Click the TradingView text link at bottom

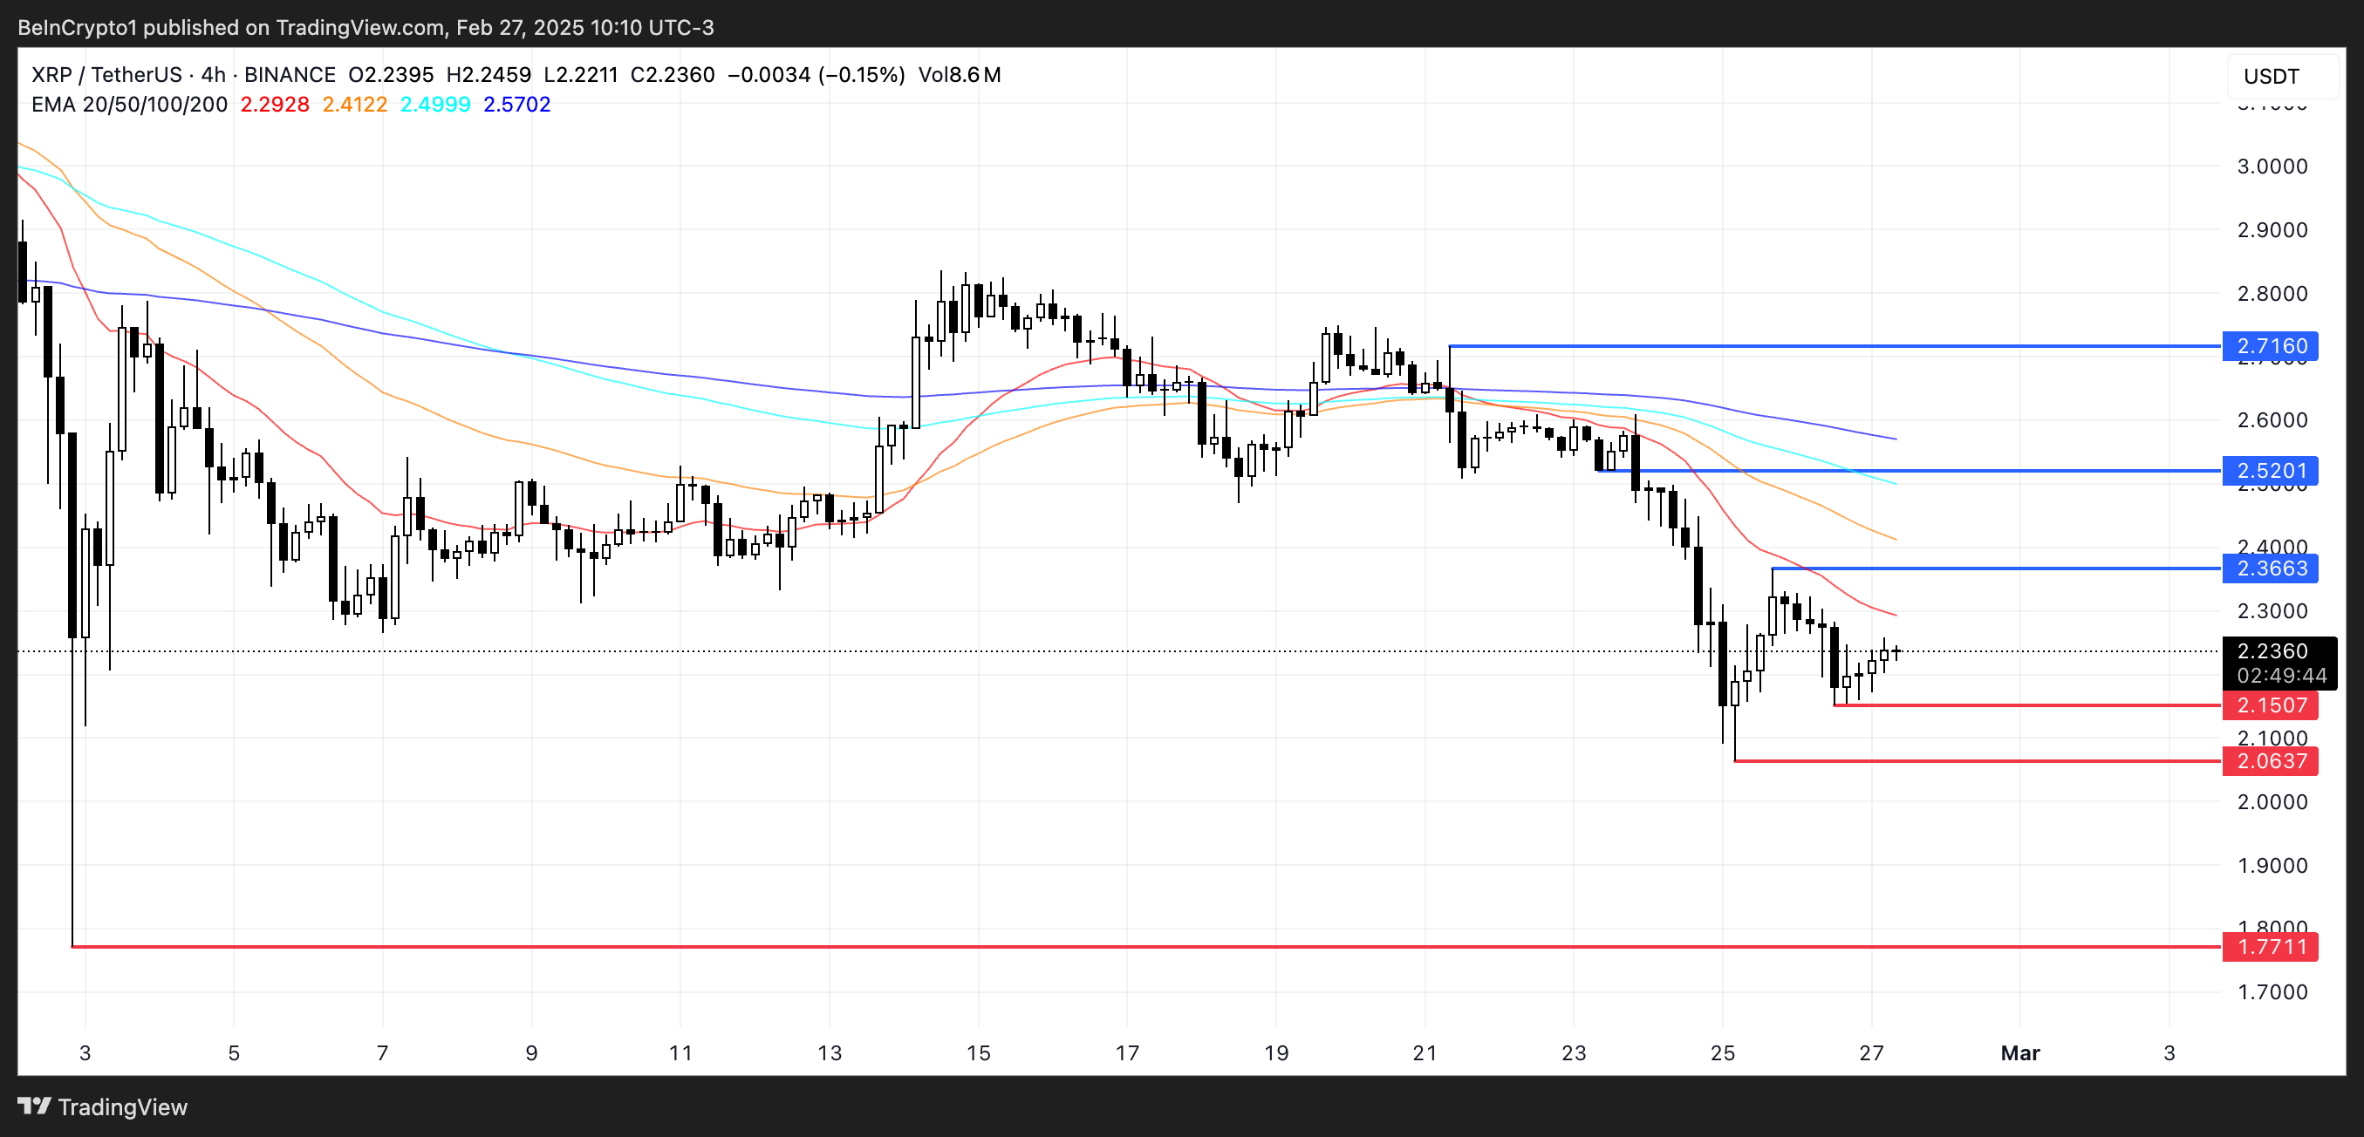[x=122, y=1106]
